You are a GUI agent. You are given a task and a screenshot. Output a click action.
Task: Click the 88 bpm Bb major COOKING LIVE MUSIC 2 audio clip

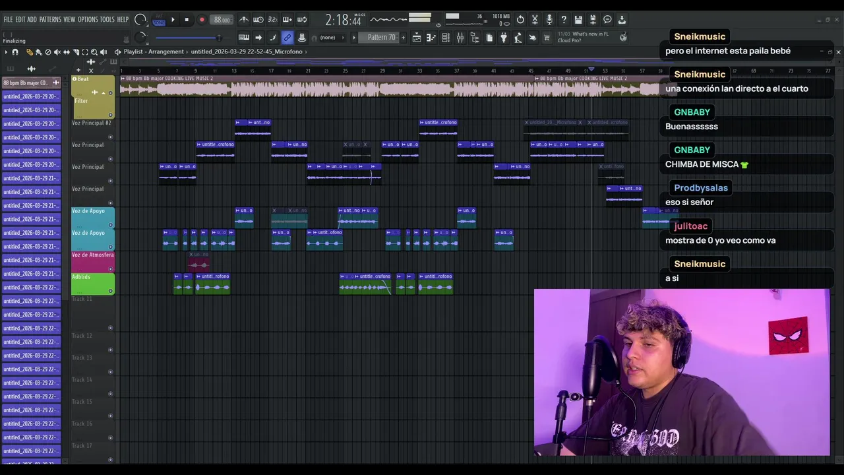tap(326, 86)
